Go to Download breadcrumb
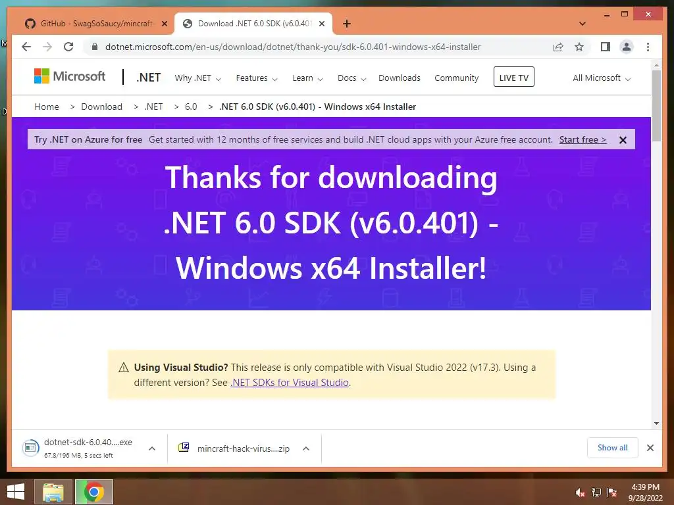Image resolution: width=674 pixels, height=505 pixels. pyautogui.click(x=101, y=107)
